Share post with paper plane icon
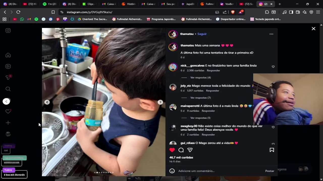The width and height of the screenshot is (323, 181). point(190,150)
